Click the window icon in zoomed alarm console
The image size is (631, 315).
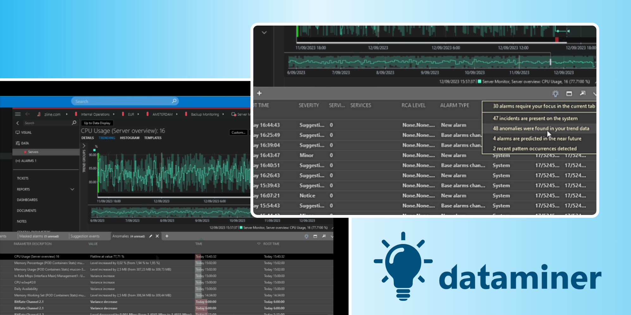[569, 93]
